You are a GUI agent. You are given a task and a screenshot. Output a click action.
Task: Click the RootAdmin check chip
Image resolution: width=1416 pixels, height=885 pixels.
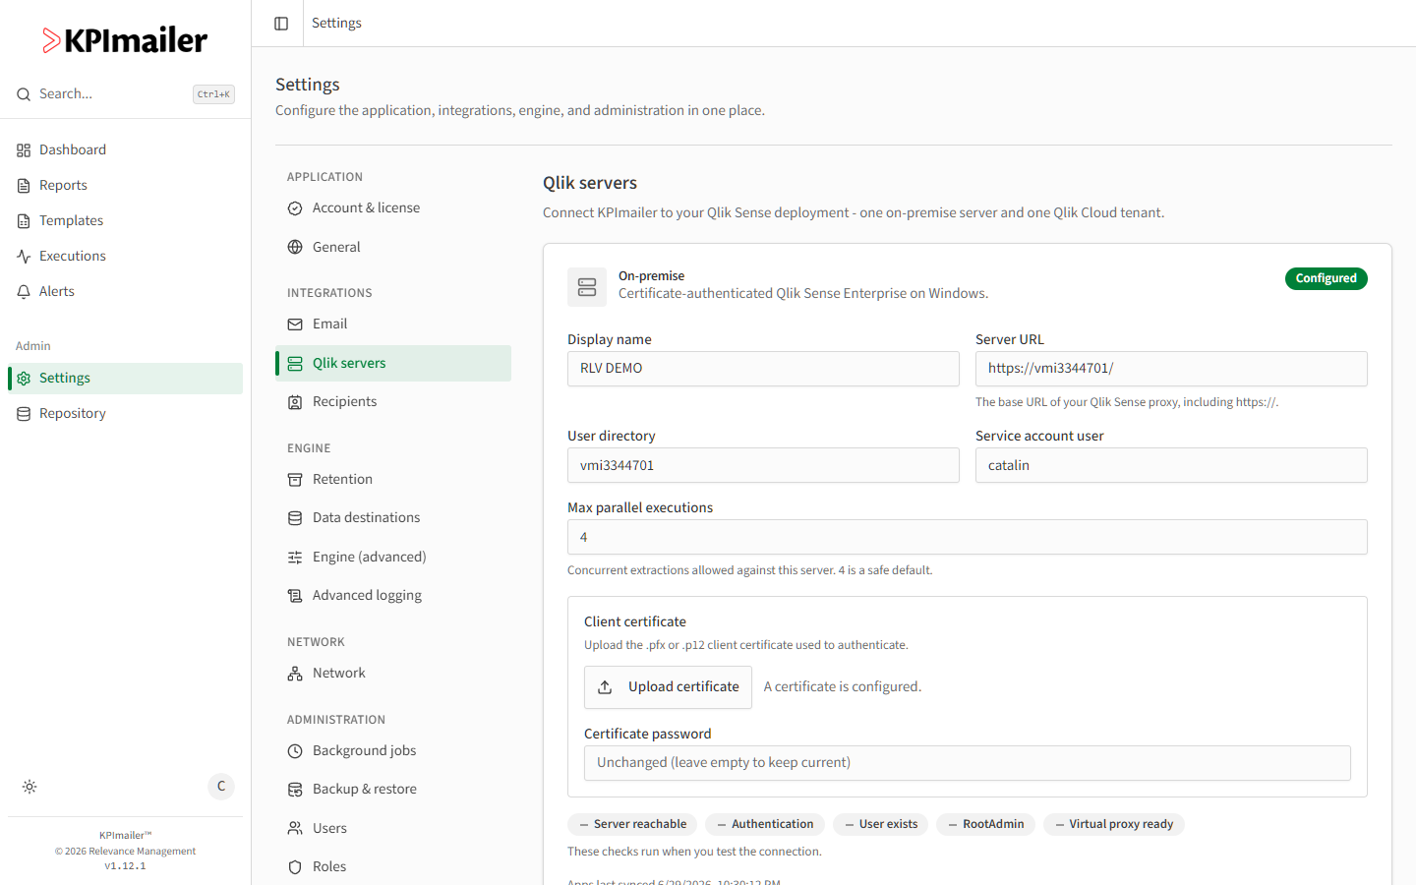point(985,824)
